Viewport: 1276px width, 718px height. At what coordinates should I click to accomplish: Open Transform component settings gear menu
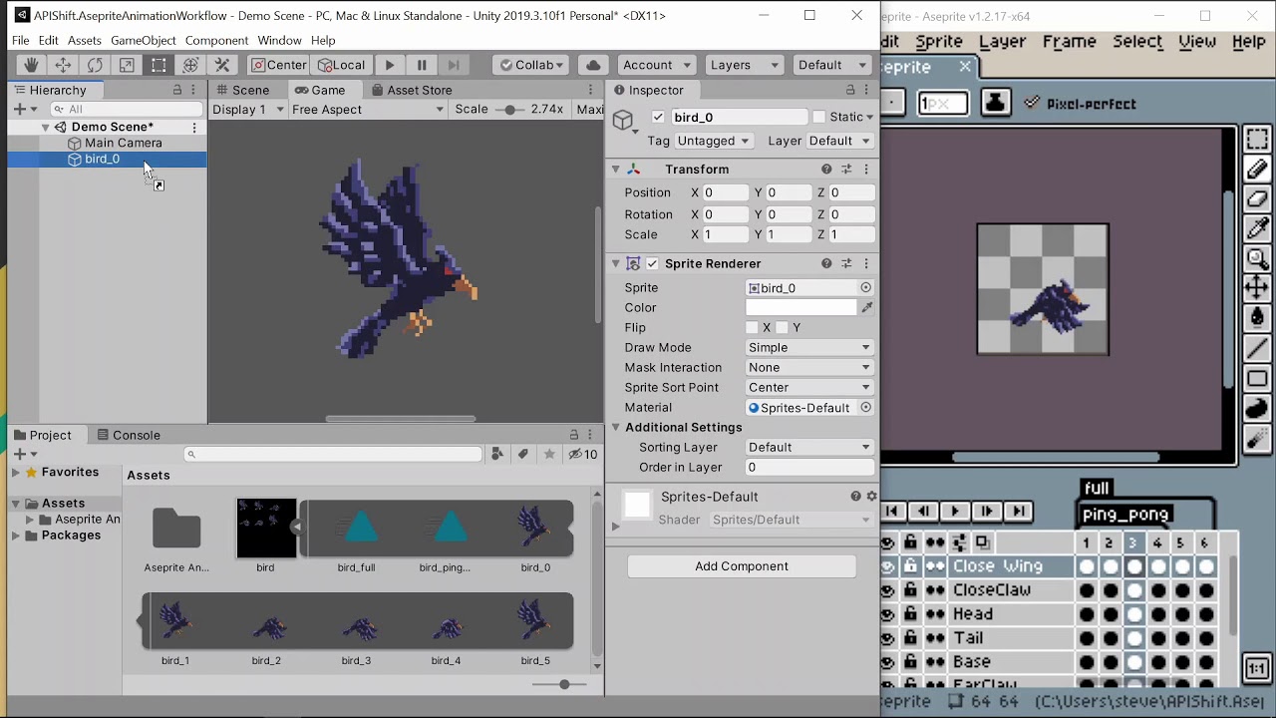866,170
